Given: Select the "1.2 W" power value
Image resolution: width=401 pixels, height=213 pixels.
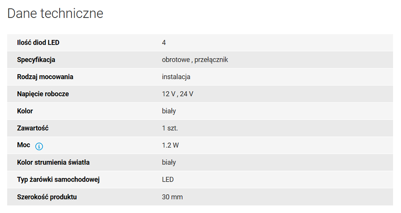Looking at the screenshot, I should click(170, 145).
